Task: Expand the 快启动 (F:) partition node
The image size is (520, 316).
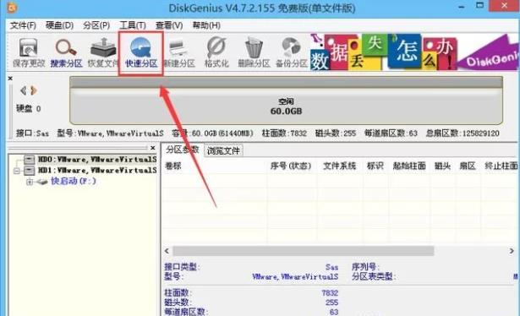Action: click(30, 182)
